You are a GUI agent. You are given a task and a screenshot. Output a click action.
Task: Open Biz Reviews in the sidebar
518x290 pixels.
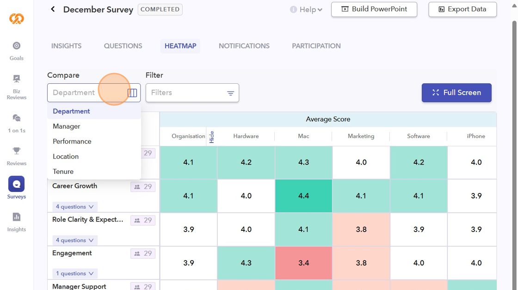coord(17,87)
